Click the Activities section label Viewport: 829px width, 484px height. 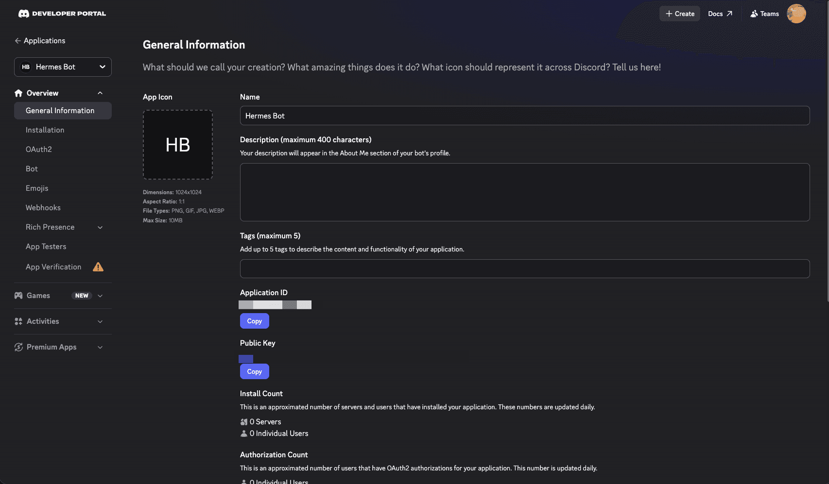(x=43, y=321)
